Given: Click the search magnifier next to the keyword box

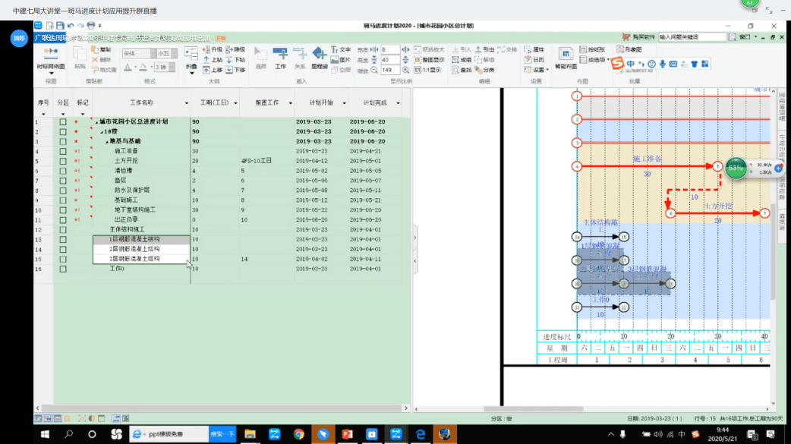Looking at the screenshot, I should click(732, 37).
